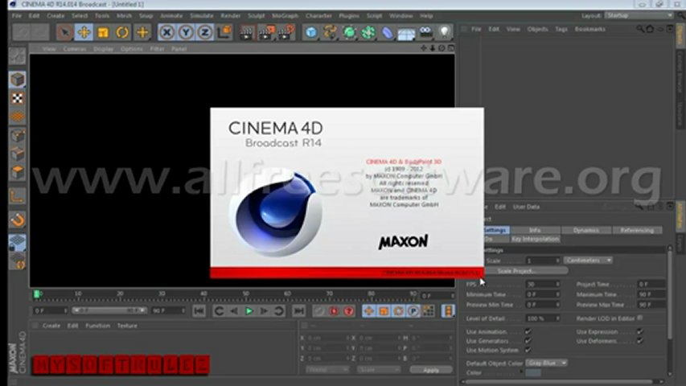Click Make Editable icon in left palette
Image resolution: width=686 pixels, height=386 pixels.
(x=18, y=56)
